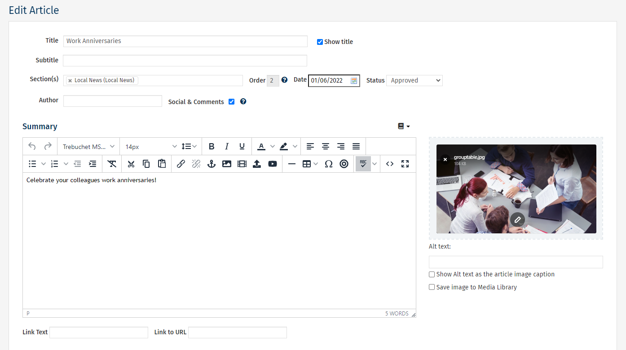The image size is (626, 350).
Task: Insert a link with the chain icon
Action: [x=181, y=164]
